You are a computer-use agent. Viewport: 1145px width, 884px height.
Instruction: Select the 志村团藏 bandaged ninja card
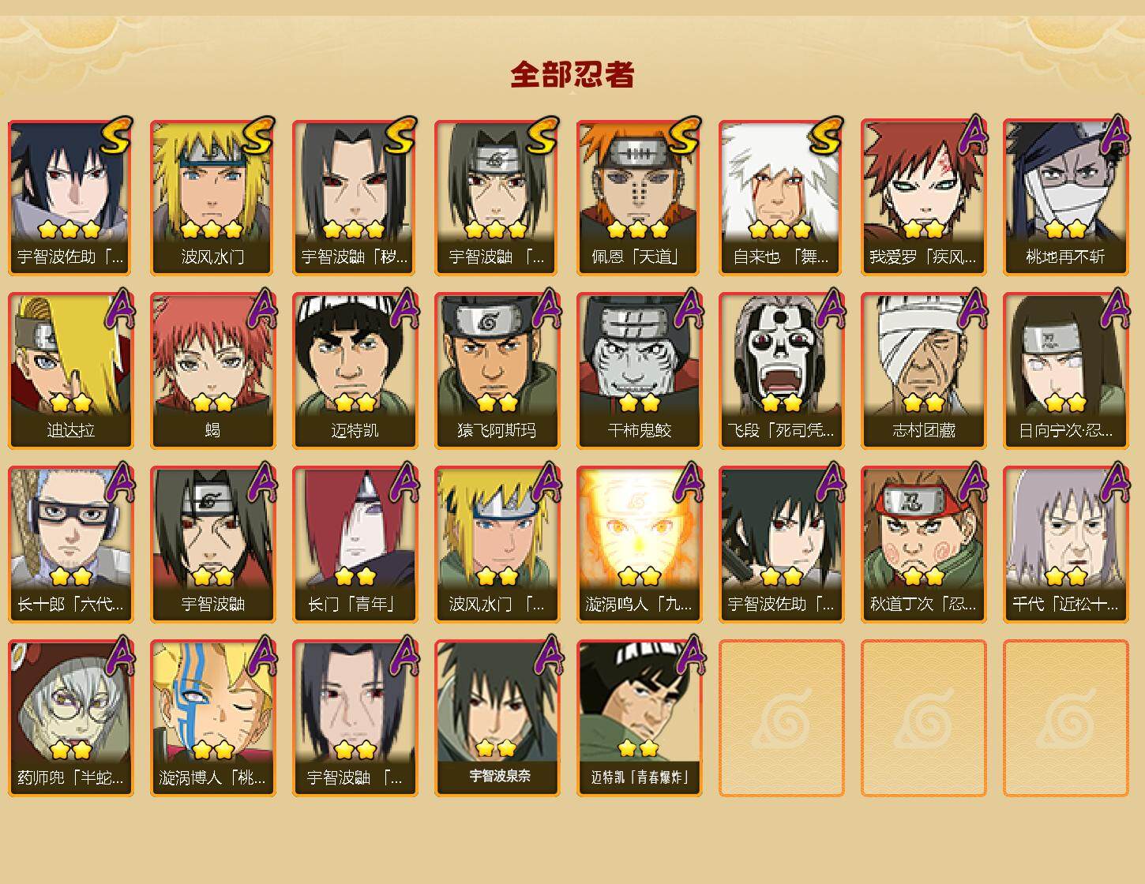click(x=923, y=371)
